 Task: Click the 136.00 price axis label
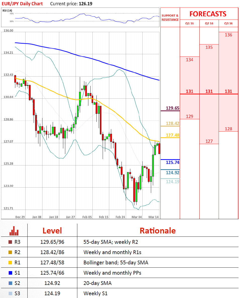click(8, 31)
